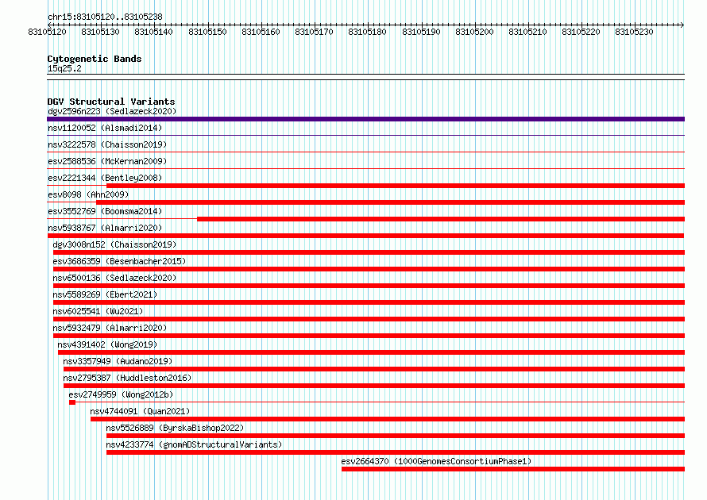Click the 83105130 ruler position label
The width and height of the screenshot is (707, 500).
point(100,32)
